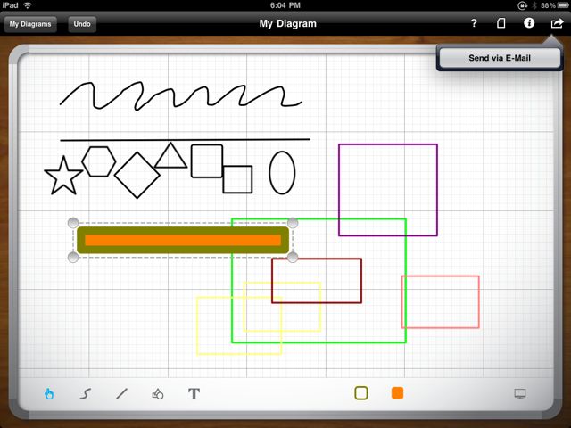The width and height of the screenshot is (571, 428).
Task: Select the wavy freehand line
Action: 181,96
